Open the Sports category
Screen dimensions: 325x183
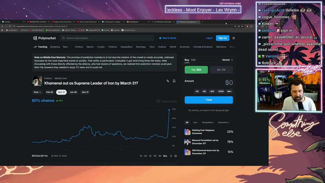click(x=90, y=47)
